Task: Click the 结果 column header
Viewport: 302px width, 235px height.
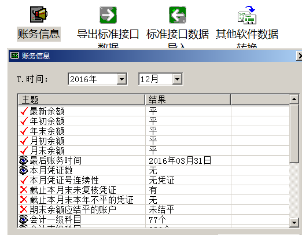Action: 188,100
